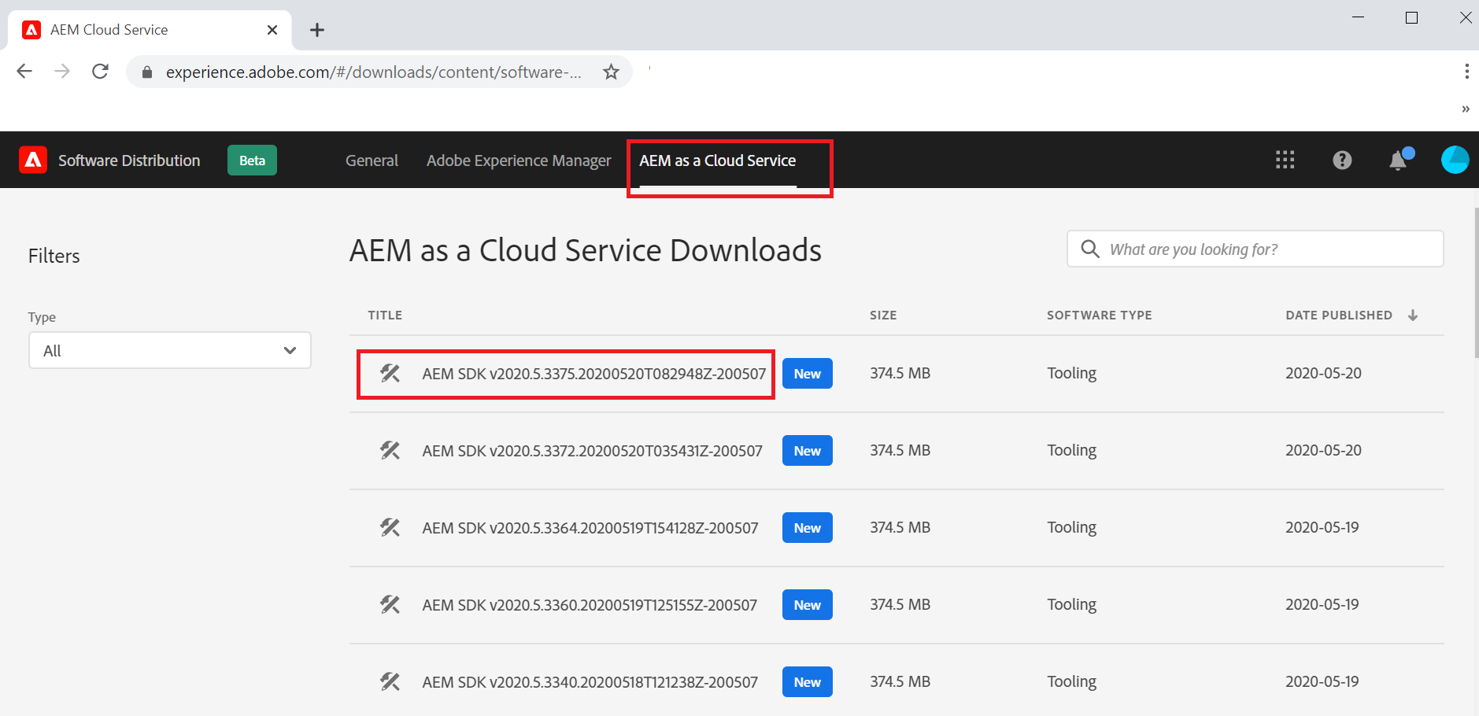Viewport: 1479px width, 716px height.
Task: Open AEM SDK v2020.5.3375 download entry
Action: [x=593, y=374]
